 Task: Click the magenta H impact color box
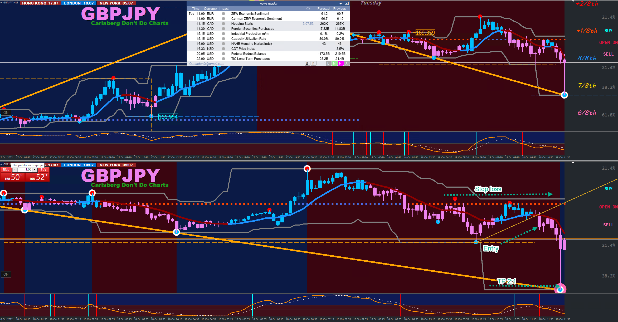click(340, 64)
